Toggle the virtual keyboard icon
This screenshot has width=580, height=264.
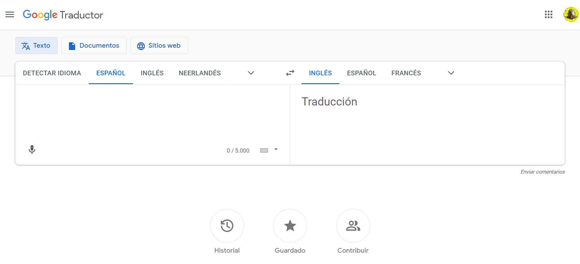(x=264, y=150)
